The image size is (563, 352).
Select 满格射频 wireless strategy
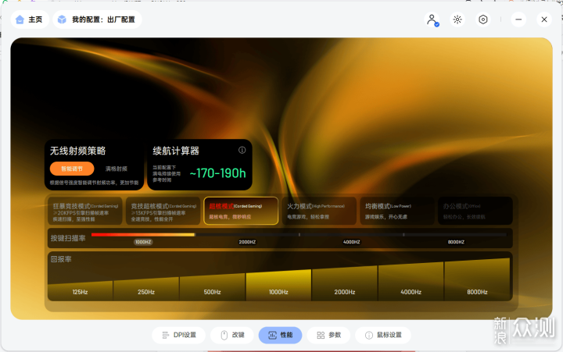pyautogui.click(x=117, y=169)
